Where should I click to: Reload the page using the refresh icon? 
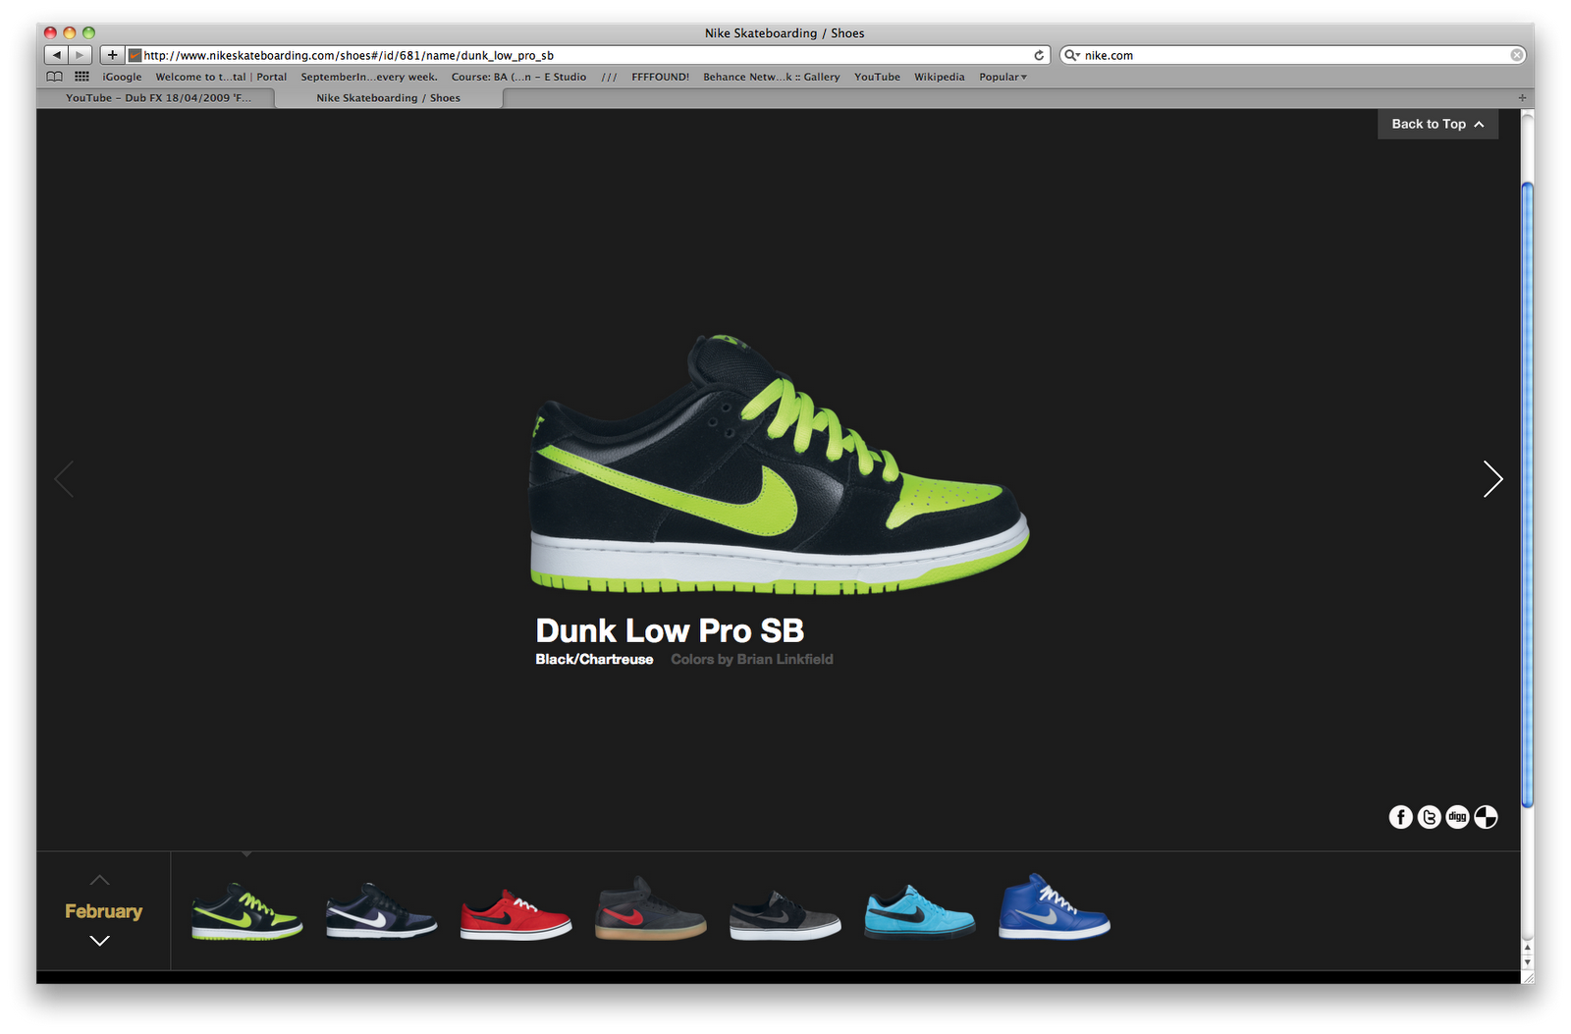[1039, 55]
